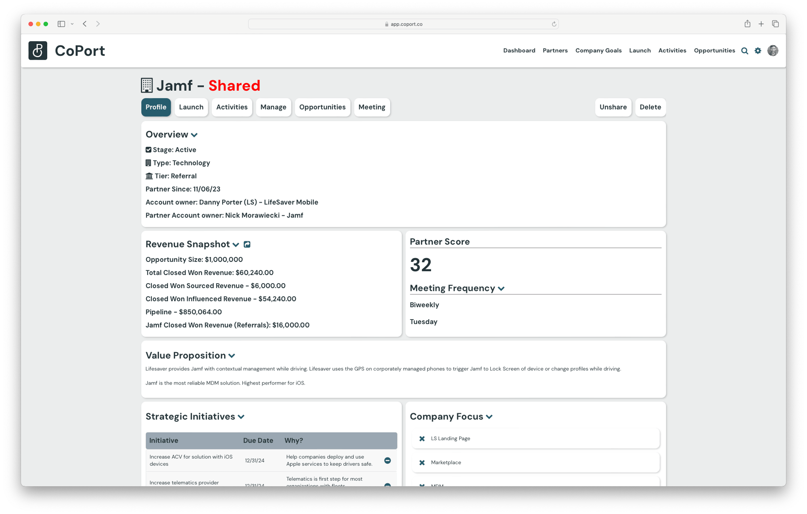Collapse the Strategic Initiatives chevron

tap(241, 417)
